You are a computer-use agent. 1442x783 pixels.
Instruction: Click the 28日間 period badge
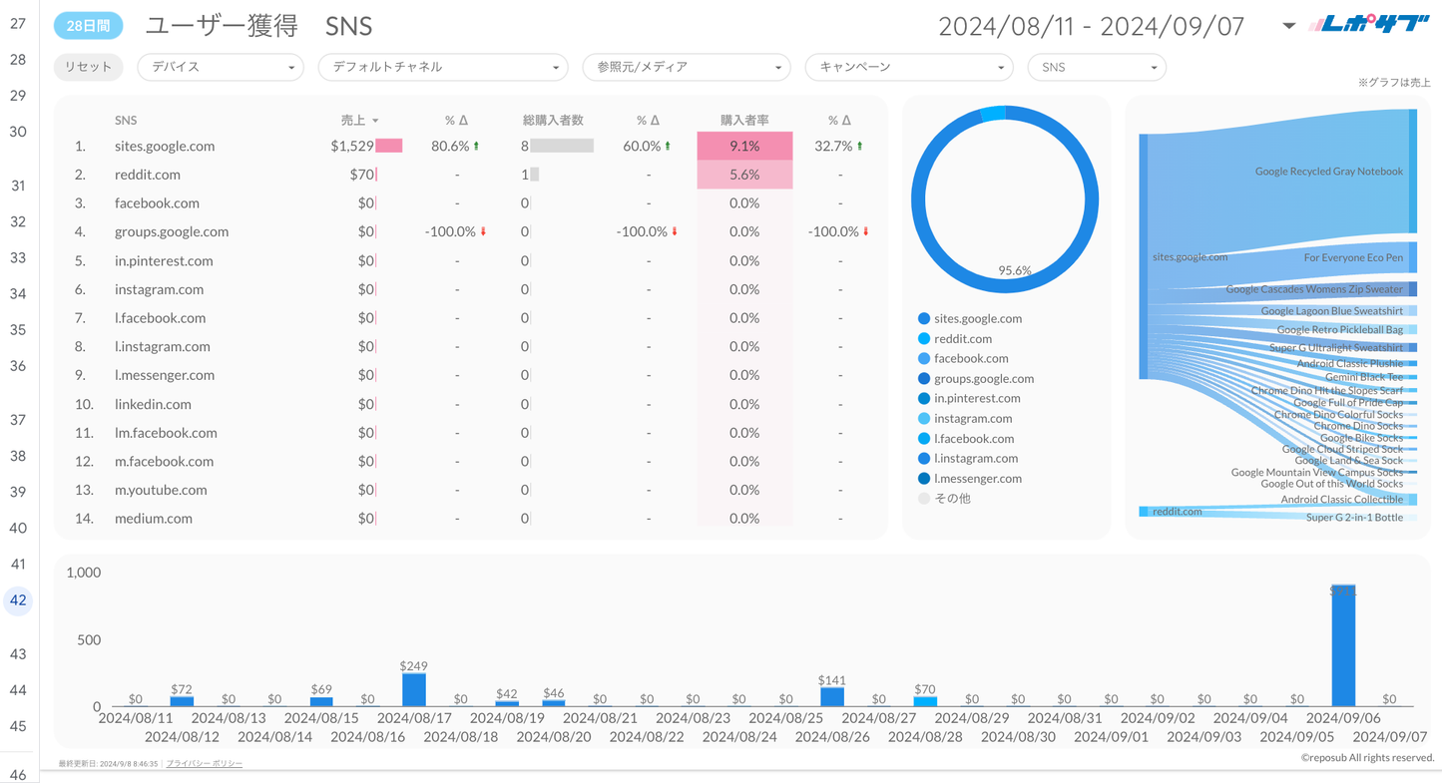click(x=88, y=27)
